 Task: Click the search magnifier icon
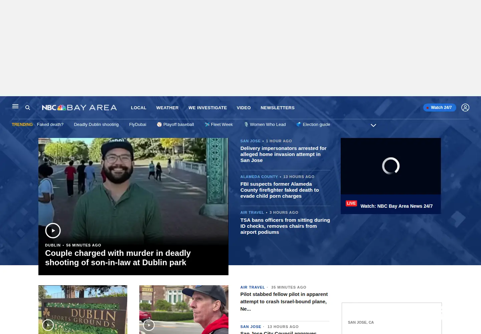coord(28,108)
